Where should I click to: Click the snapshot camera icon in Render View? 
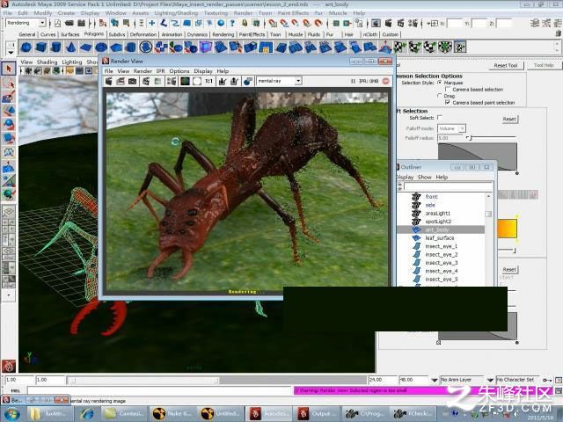133,81
